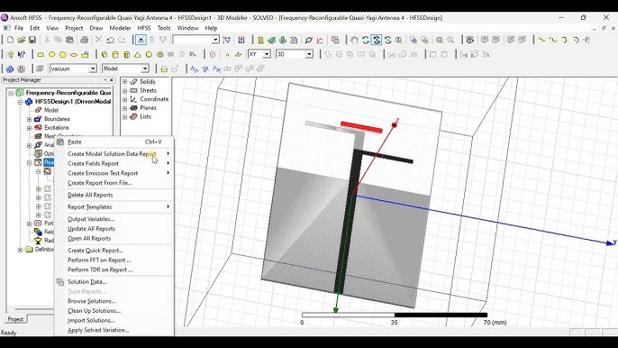Switch to the Project tab
The height and width of the screenshot is (348, 618).
pyautogui.click(x=16, y=319)
